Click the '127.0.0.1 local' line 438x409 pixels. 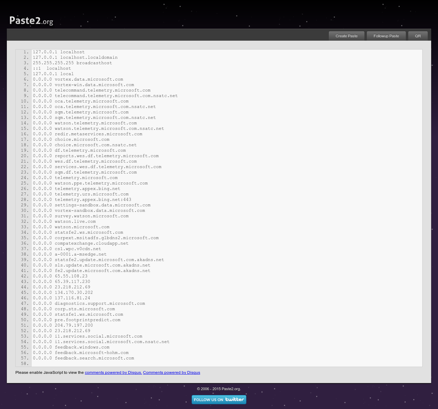[x=53, y=74]
